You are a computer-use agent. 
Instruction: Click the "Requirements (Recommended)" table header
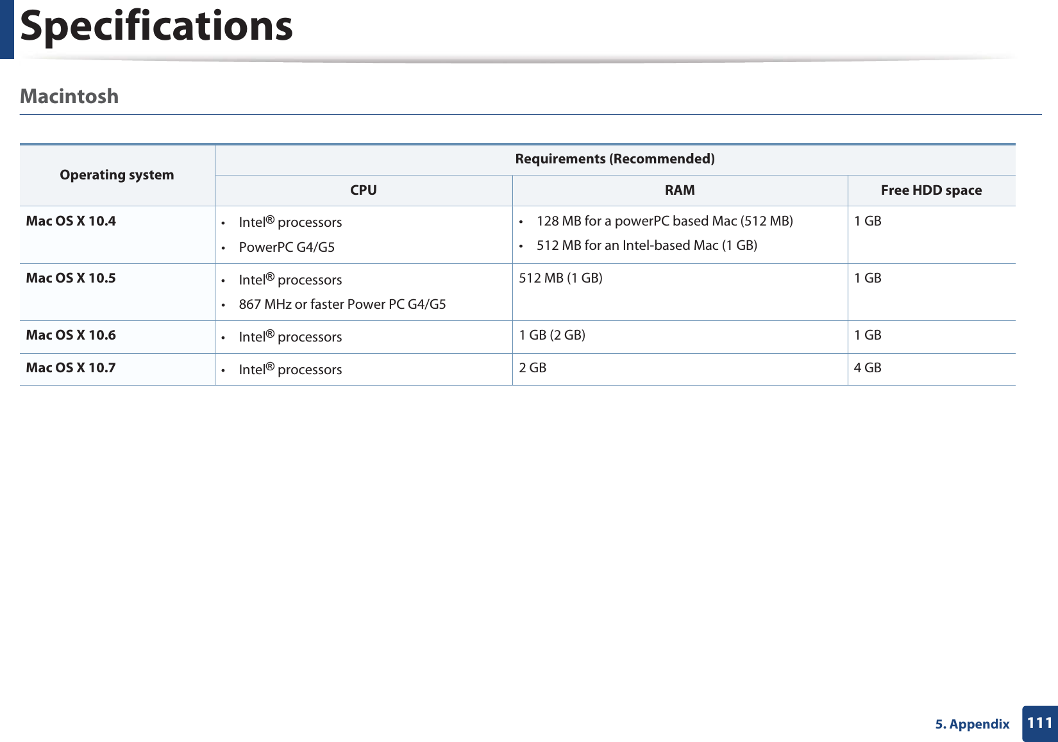615,159
